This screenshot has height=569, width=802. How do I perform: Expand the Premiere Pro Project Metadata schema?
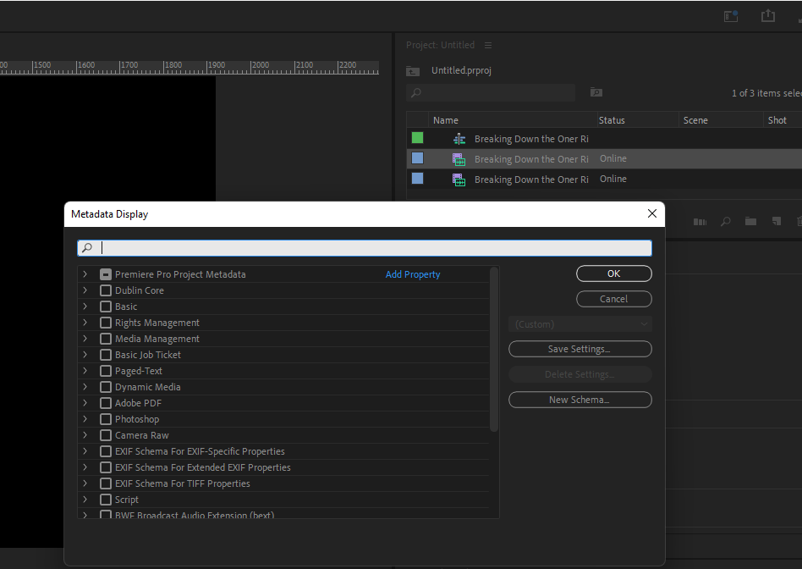pyautogui.click(x=84, y=274)
